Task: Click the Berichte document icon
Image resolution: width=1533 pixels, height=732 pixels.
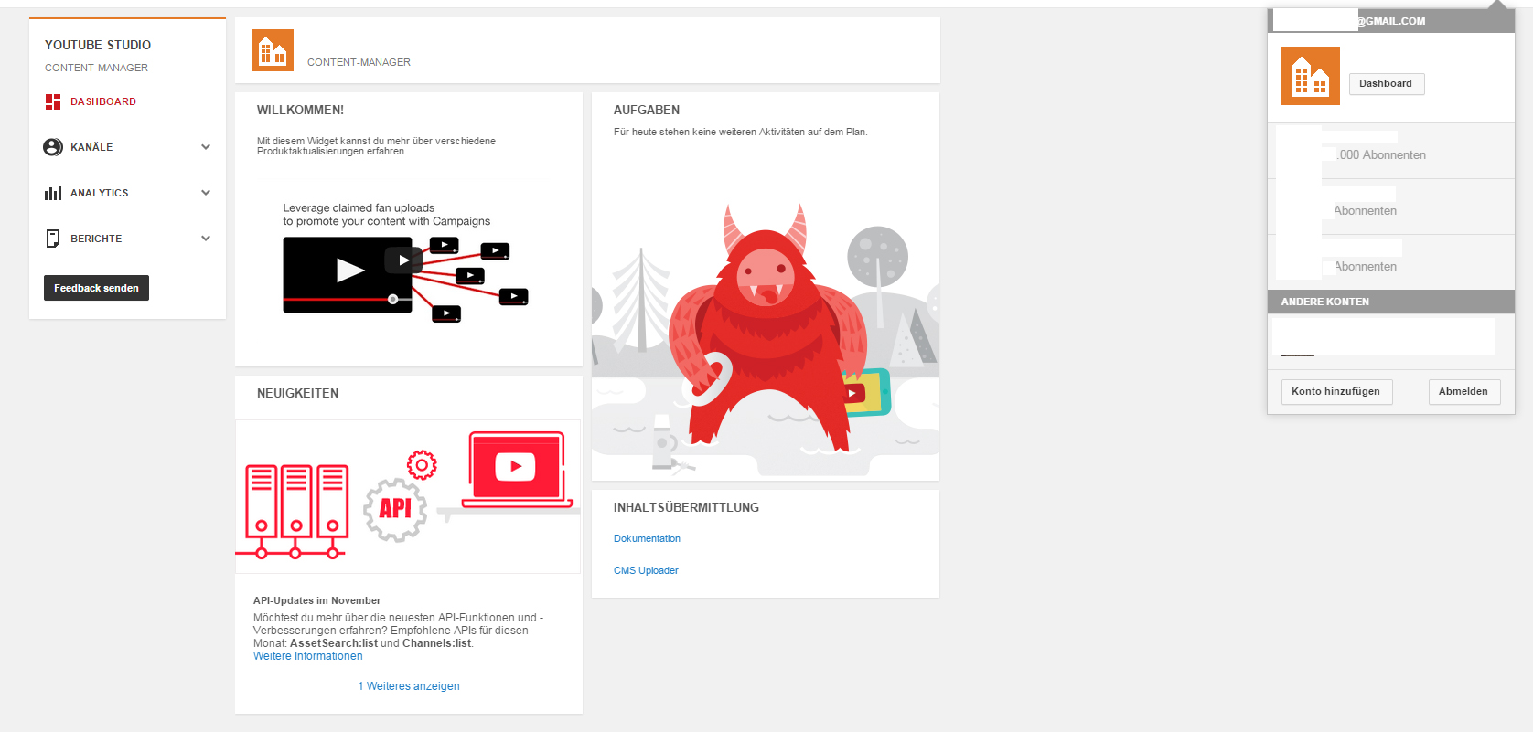Action: (53, 239)
